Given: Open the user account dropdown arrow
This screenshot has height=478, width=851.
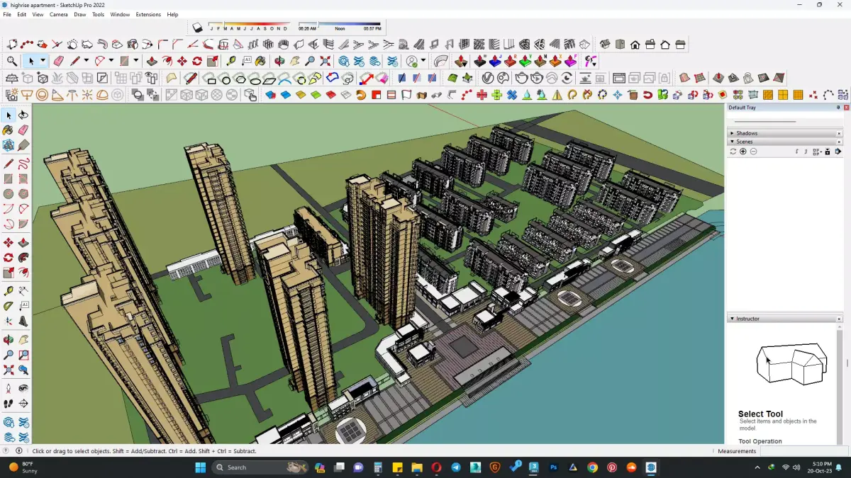Looking at the screenshot, I should [423, 62].
